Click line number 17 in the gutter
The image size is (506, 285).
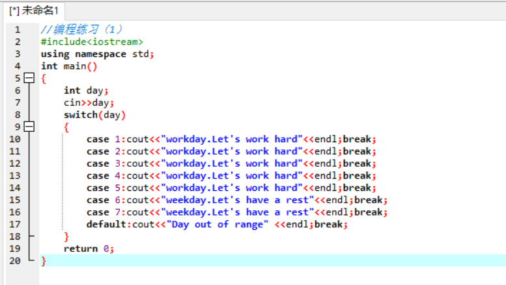pyautogui.click(x=15, y=225)
